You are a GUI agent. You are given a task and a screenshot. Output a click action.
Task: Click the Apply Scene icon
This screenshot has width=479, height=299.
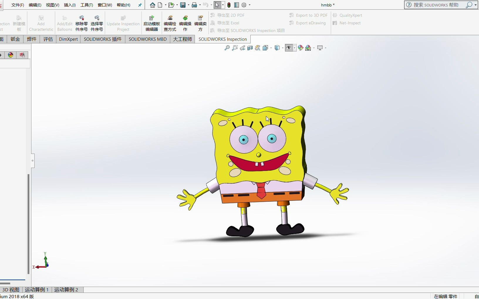(x=308, y=48)
